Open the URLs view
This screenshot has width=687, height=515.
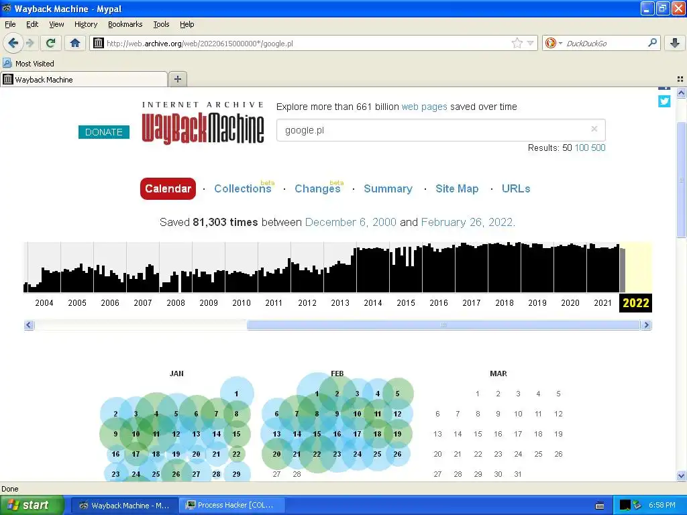516,188
